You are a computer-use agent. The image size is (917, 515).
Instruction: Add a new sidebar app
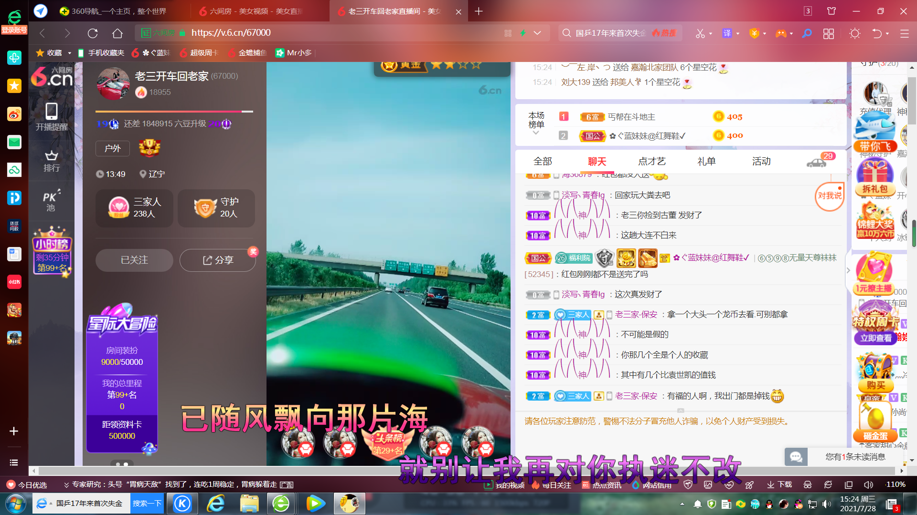tap(14, 431)
